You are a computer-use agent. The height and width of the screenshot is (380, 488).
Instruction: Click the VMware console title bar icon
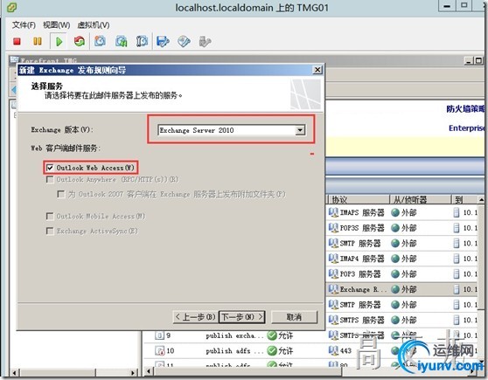click(11, 7)
